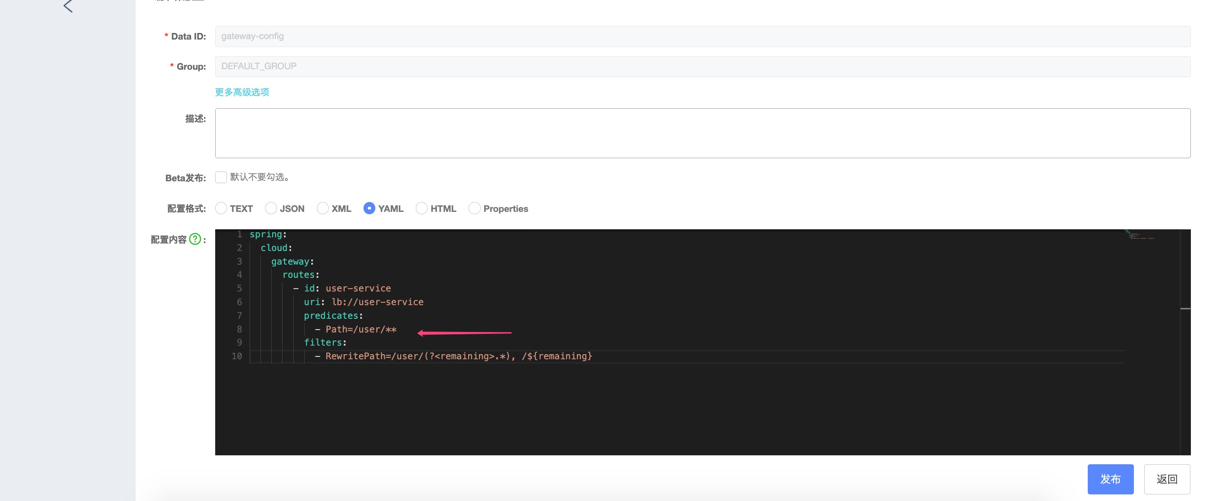Go back using the left chevron arrow
The image size is (1205, 501).
[68, 6]
